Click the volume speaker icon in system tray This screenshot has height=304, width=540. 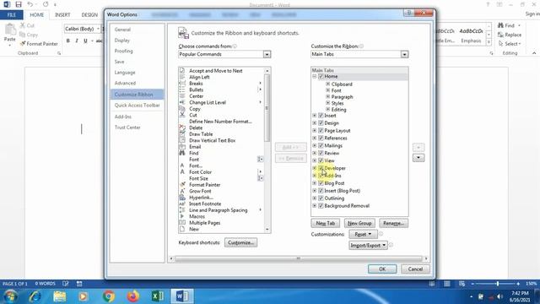pos(499,296)
